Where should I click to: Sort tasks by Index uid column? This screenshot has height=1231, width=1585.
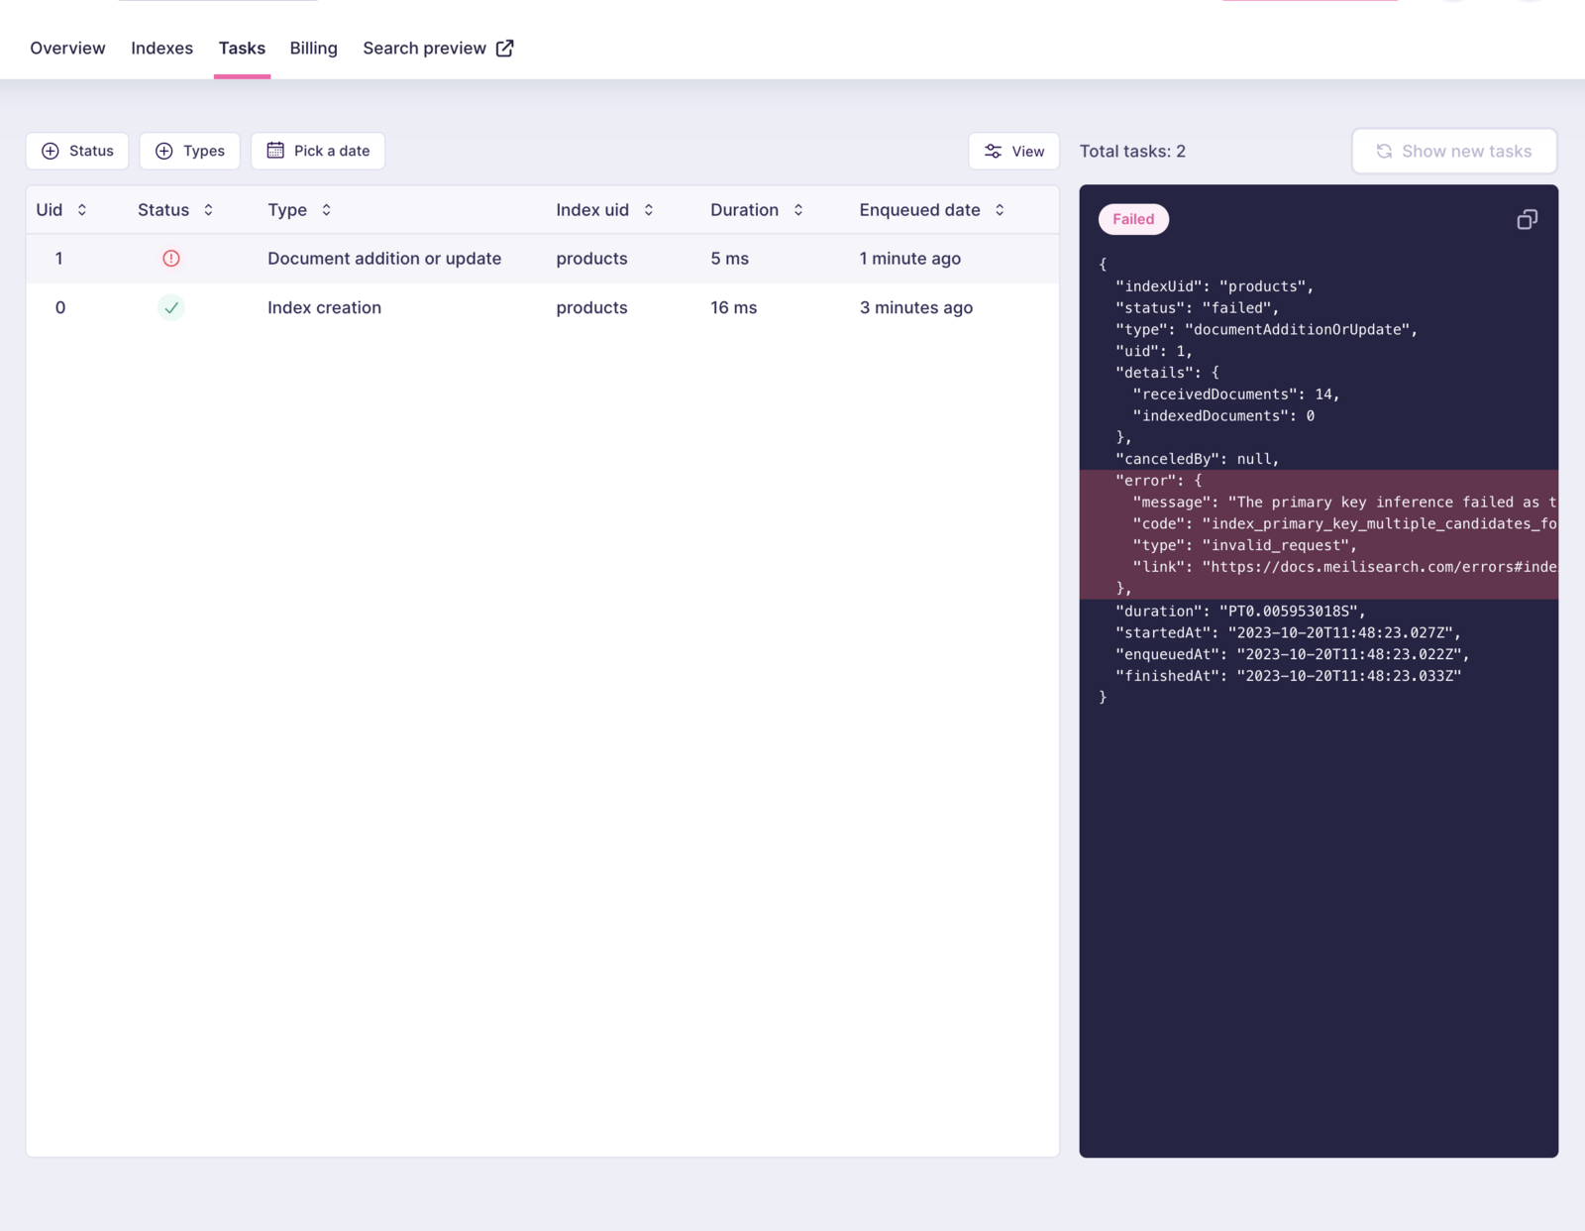(649, 210)
